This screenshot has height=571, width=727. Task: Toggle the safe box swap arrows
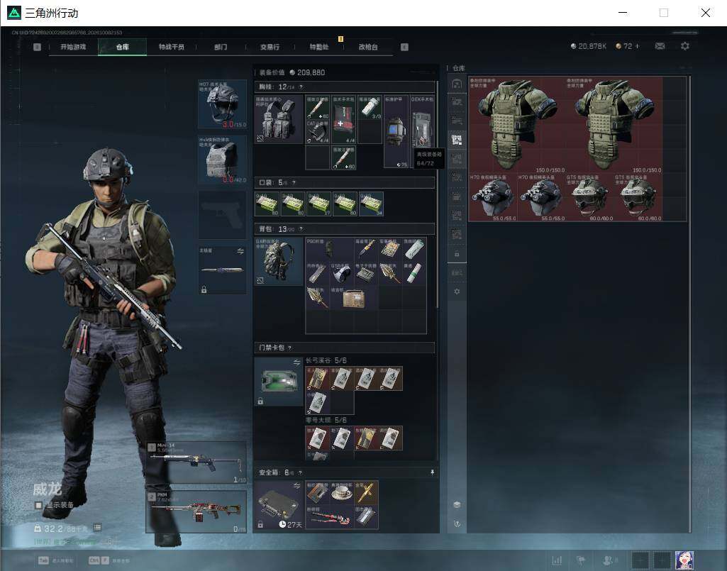[x=296, y=486]
